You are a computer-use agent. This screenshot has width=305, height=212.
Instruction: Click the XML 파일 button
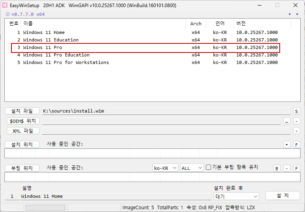click(23, 131)
